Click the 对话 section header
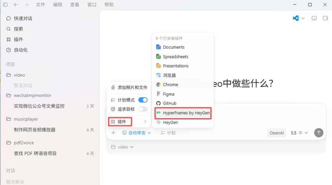 10,170
